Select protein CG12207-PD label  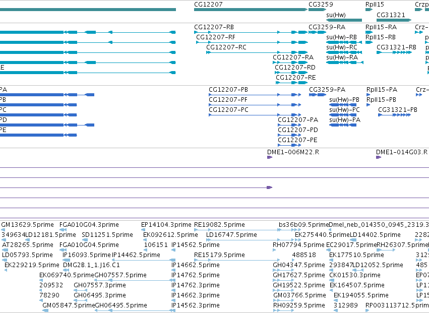pos(297,130)
